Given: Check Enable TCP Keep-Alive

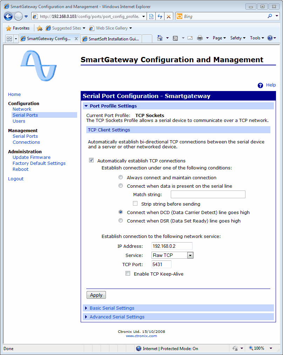Looking at the screenshot, I should pos(128,273).
